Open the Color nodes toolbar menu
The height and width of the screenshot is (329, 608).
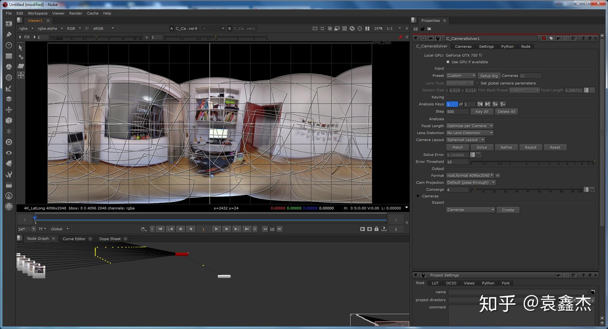point(9,67)
